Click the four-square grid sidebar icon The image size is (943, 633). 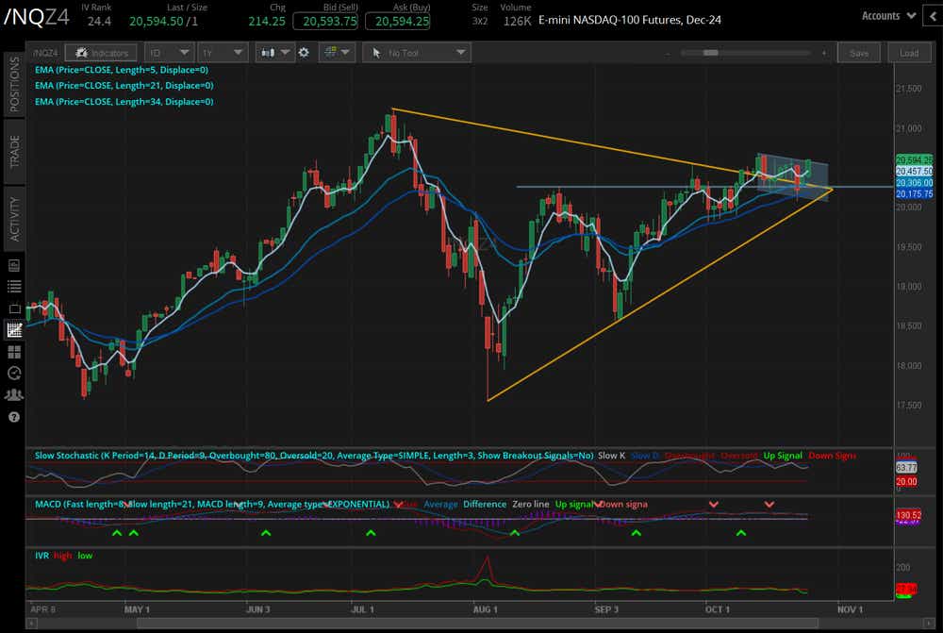pyautogui.click(x=14, y=352)
